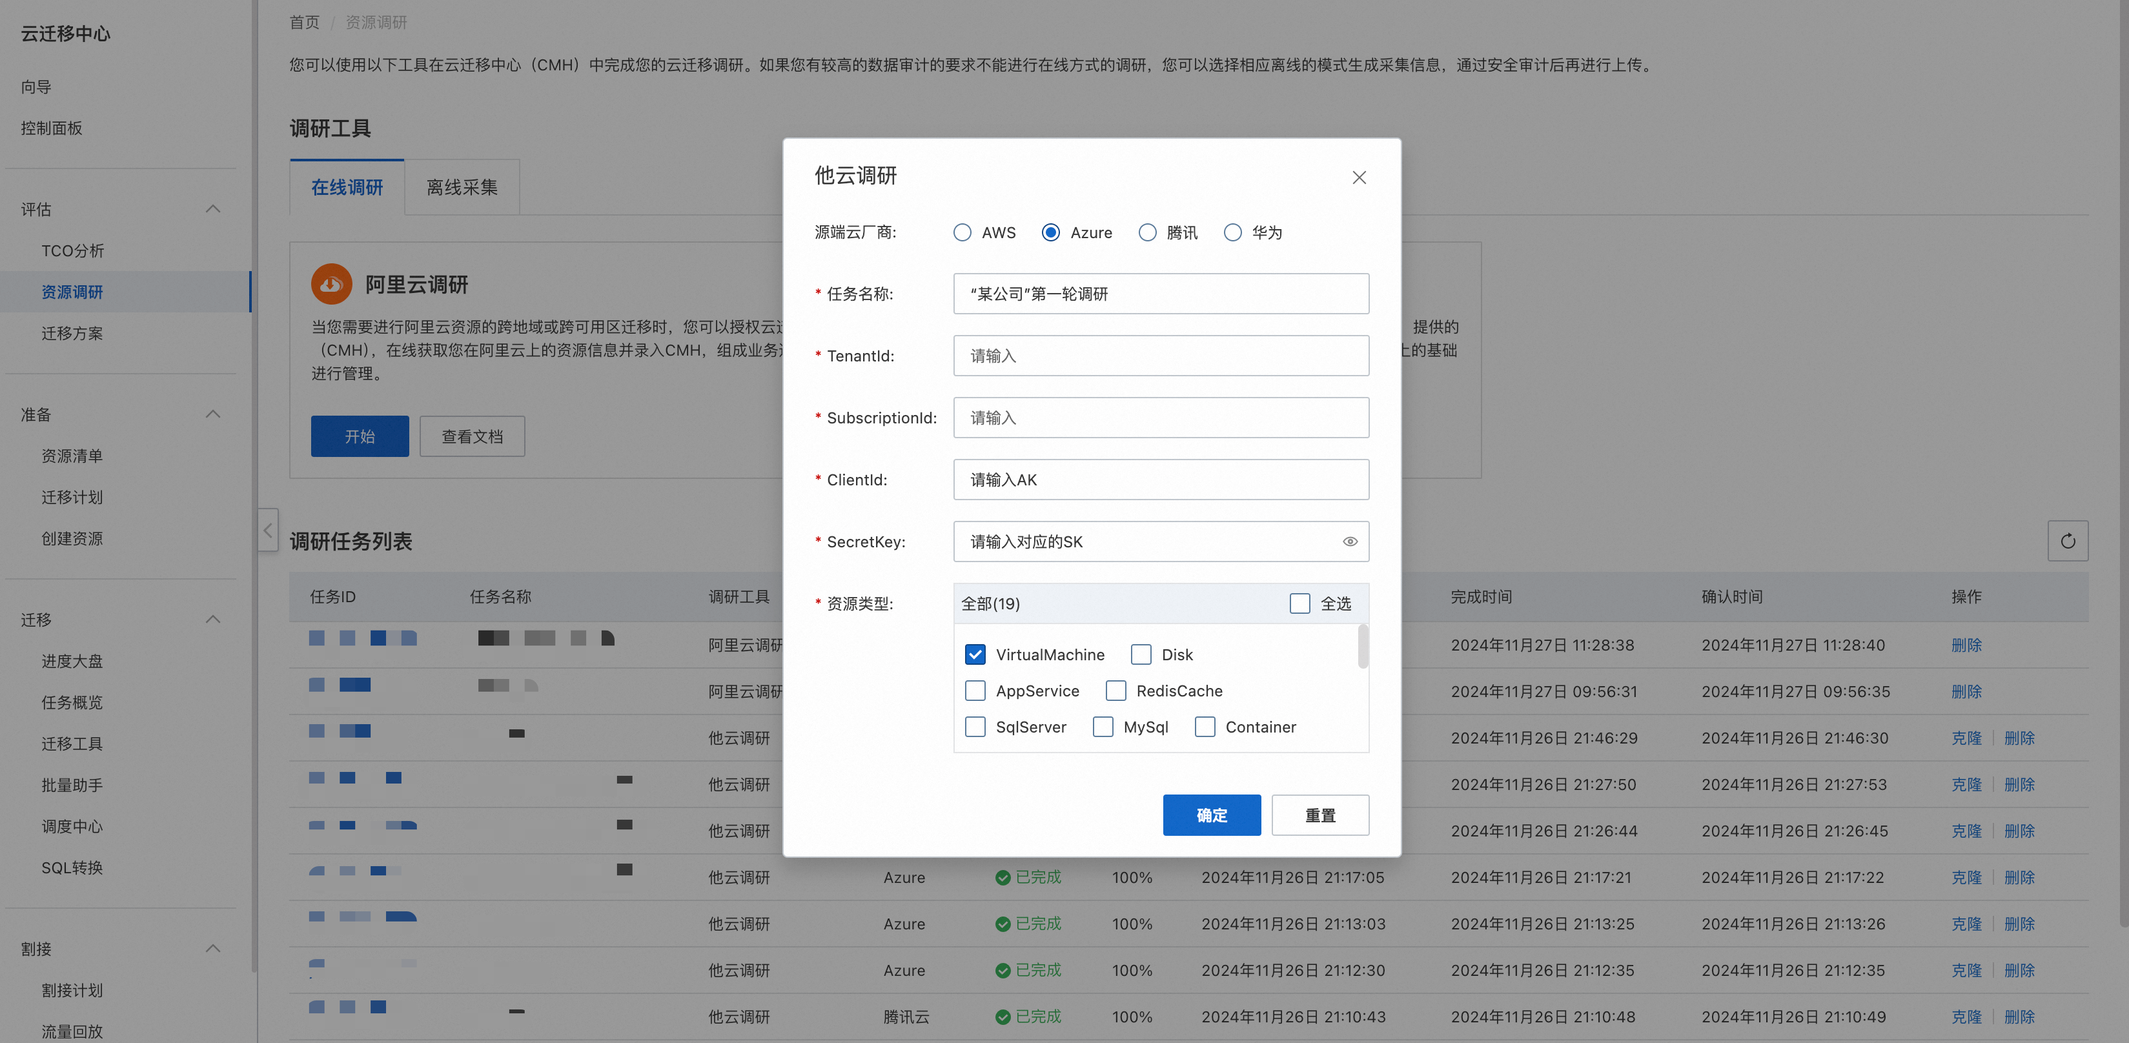Check the MySql checkbox
The image size is (2129, 1043).
(x=1103, y=727)
